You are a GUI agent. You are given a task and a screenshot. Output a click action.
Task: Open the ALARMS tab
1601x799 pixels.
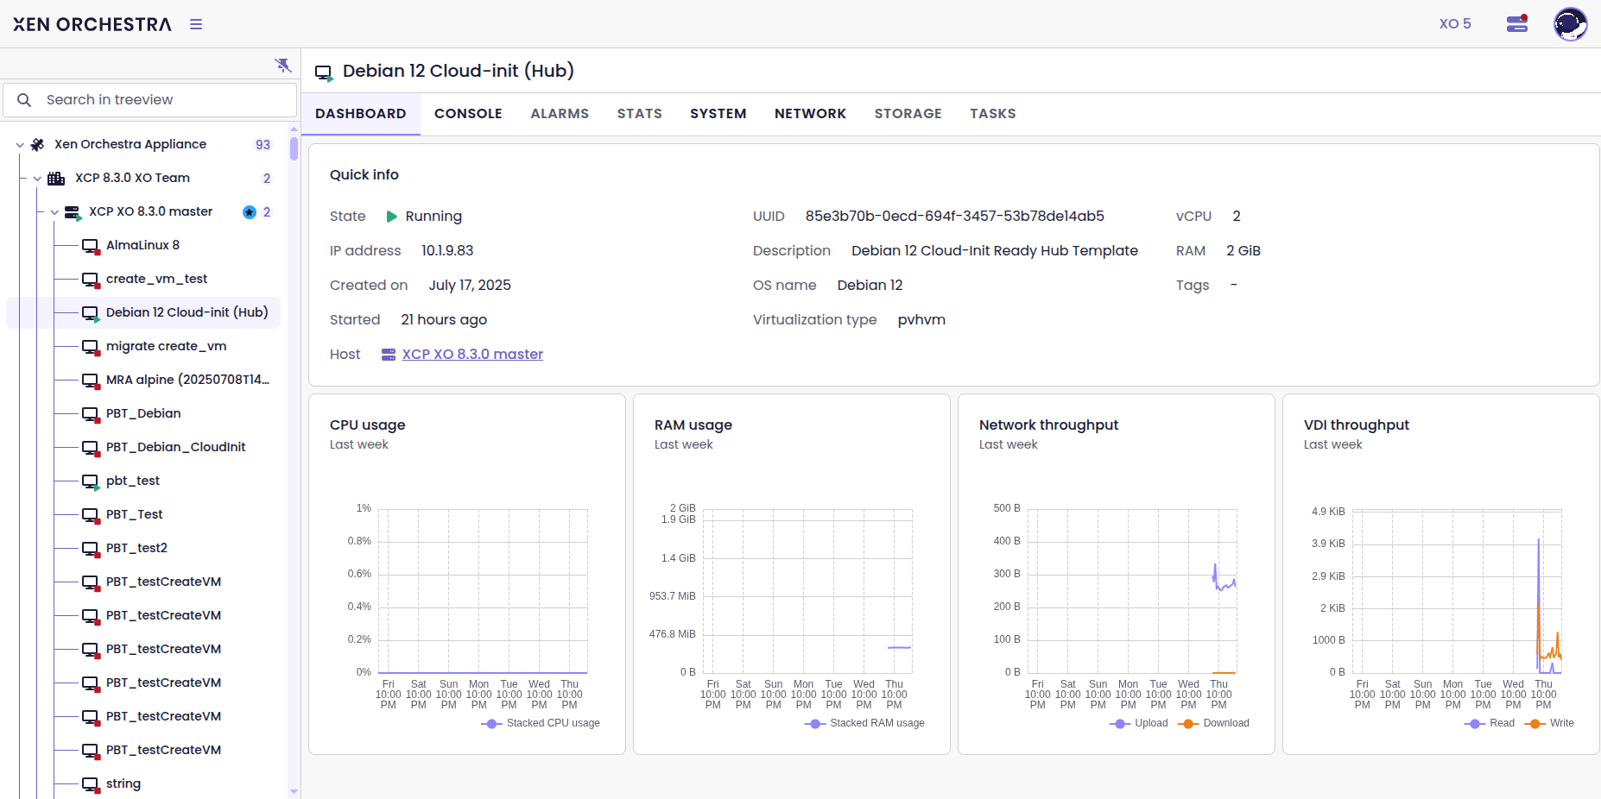(560, 114)
